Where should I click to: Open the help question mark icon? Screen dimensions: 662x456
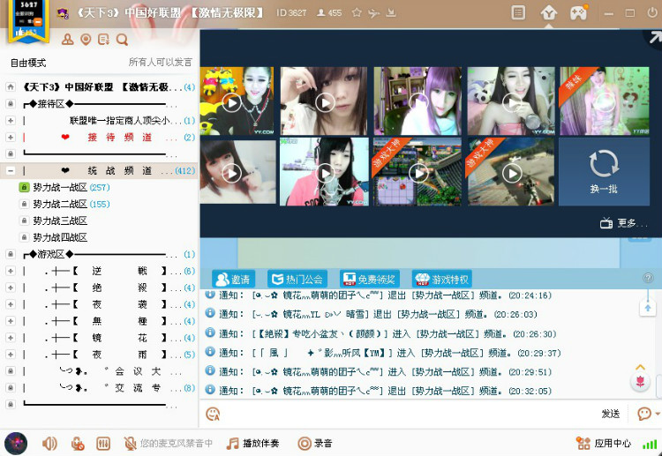648,278
